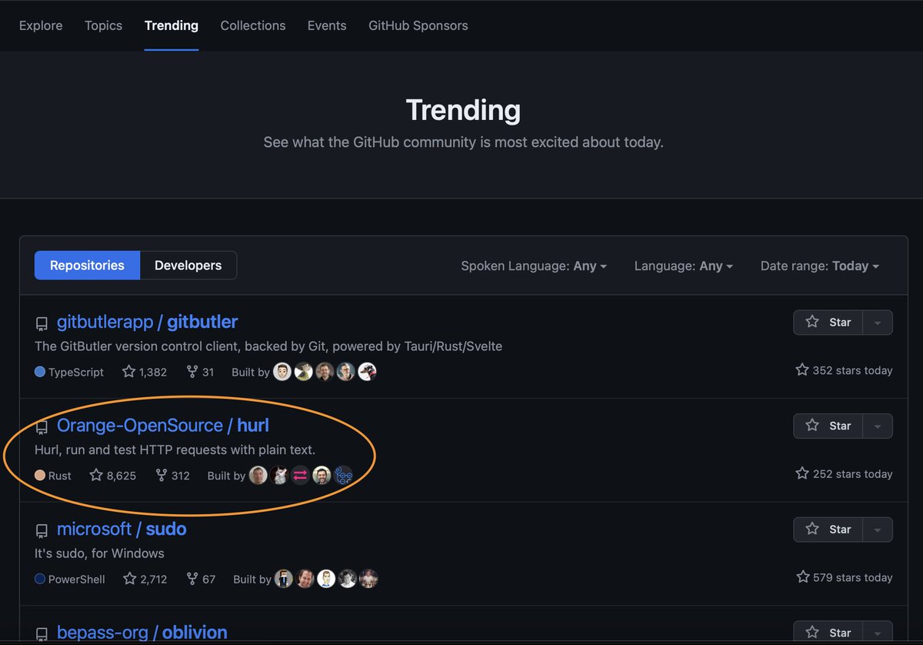Viewport: 923px width, 645px height.
Task: Click first contributor avatar of hurl
Action: click(x=258, y=475)
